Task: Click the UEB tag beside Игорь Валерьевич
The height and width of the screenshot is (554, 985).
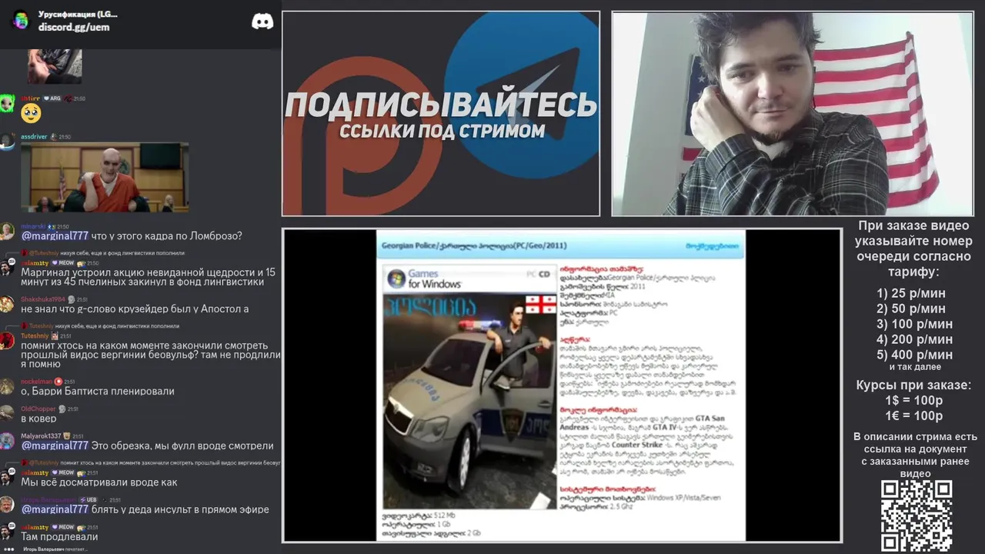Action: 88,500
